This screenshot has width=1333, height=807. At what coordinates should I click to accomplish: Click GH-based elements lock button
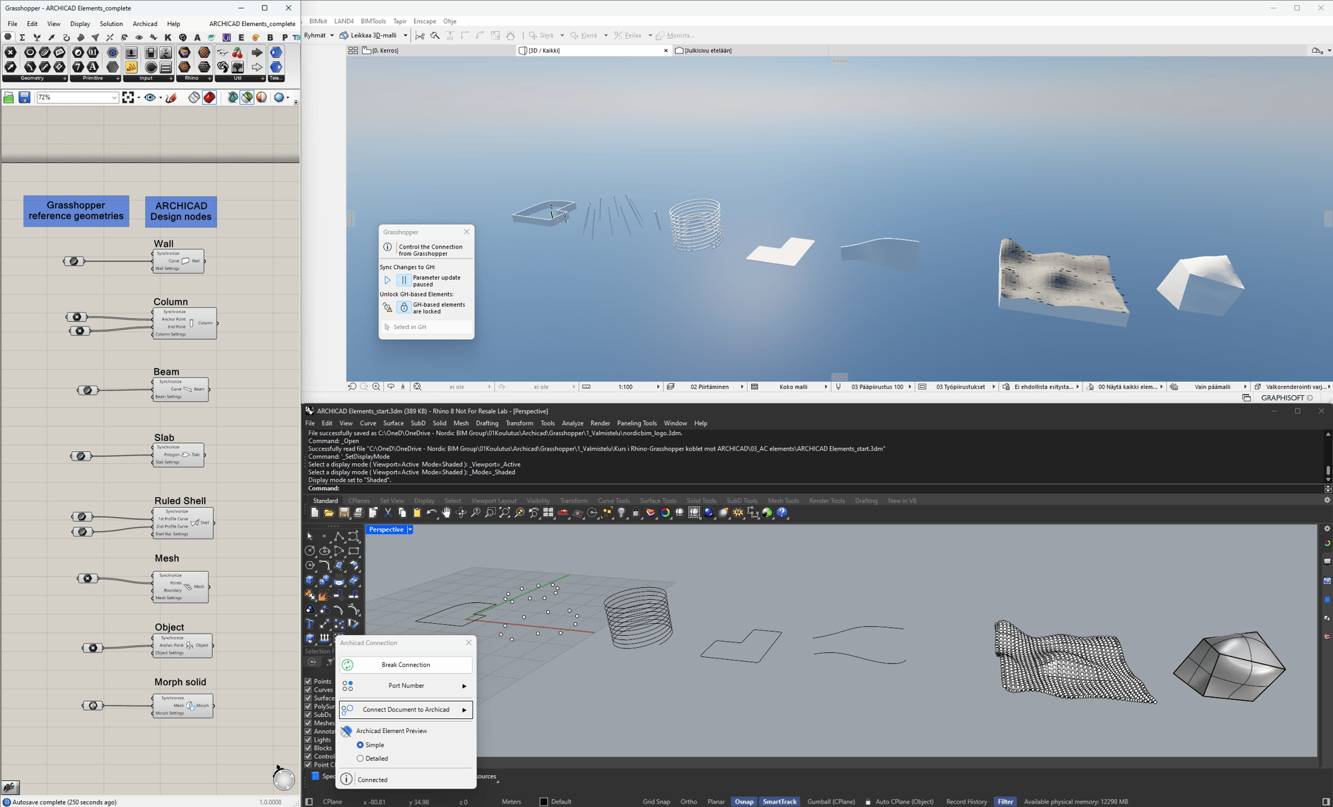404,308
